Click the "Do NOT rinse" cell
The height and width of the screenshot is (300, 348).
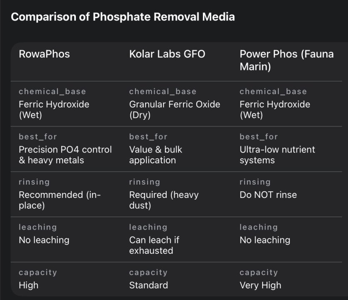click(268, 195)
